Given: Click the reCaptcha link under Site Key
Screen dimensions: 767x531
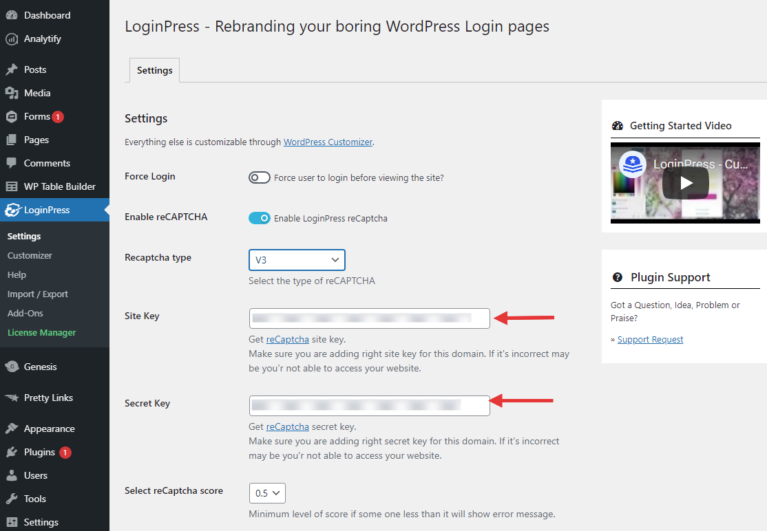Looking at the screenshot, I should click(x=287, y=339).
